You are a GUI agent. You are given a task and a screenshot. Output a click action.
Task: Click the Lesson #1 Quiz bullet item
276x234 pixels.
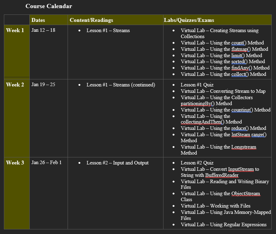click(197, 85)
